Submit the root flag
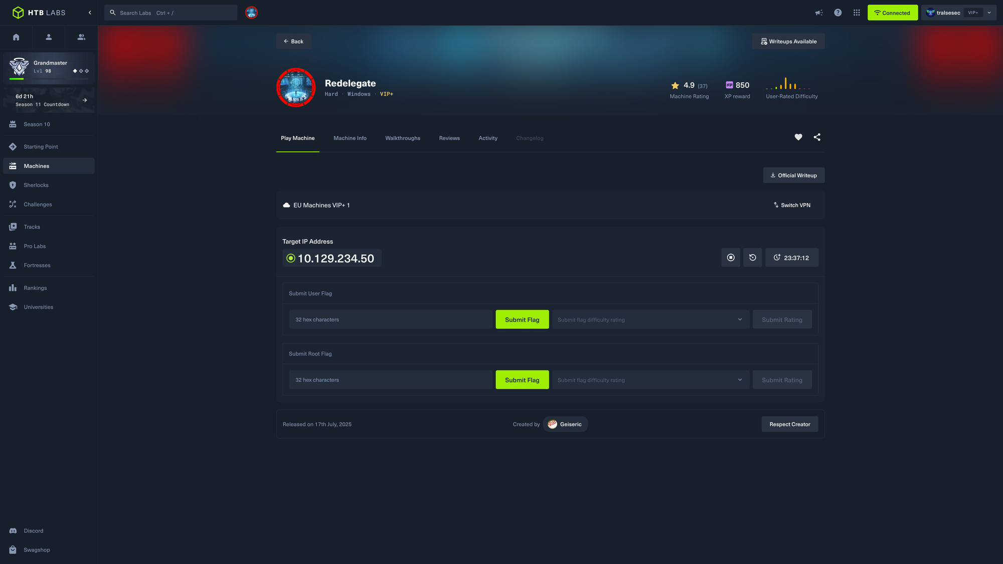This screenshot has width=1003, height=564. point(522,380)
